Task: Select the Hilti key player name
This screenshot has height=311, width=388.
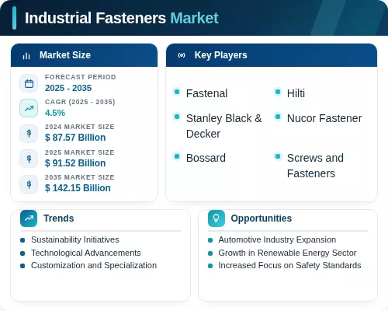Action: (x=296, y=93)
